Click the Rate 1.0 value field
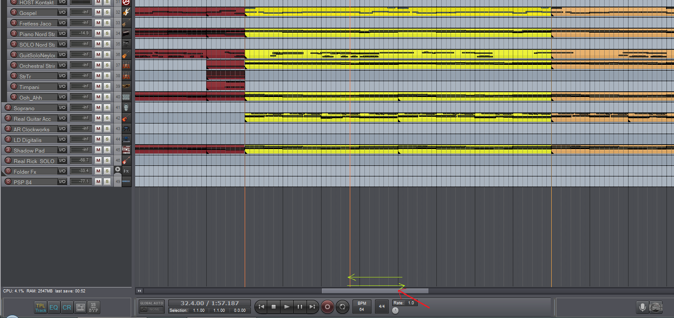The height and width of the screenshot is (318, 674). pyautogui.click(x=411, y=303)
